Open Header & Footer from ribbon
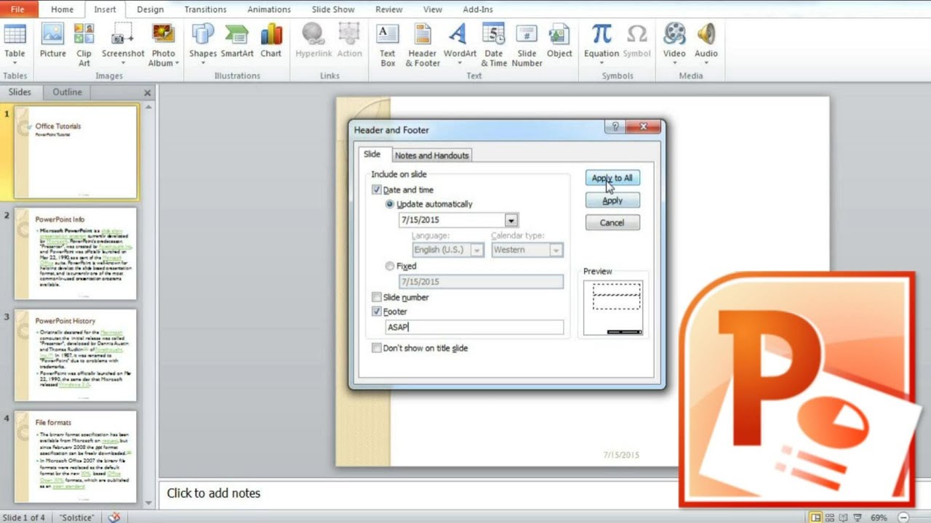The height and width of the screenshot is (523, 931). (x=423, y=45)
